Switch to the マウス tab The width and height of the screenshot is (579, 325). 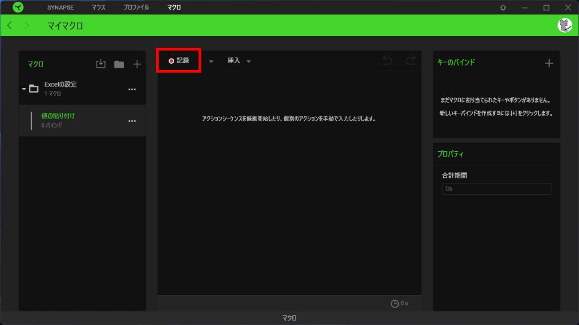(98, 7)
